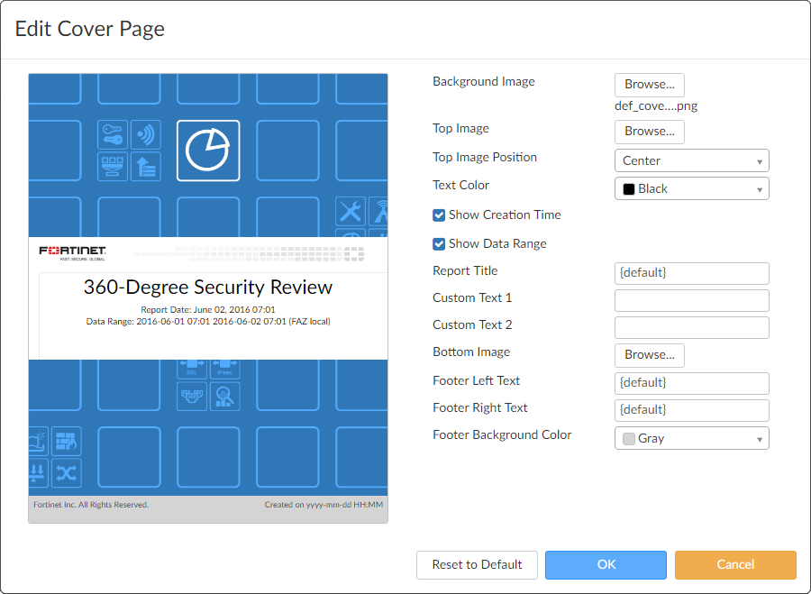The height and width of the screenshot is (594, 811).
Task: Confirm changes with the OK button
Action: (606, 564)
